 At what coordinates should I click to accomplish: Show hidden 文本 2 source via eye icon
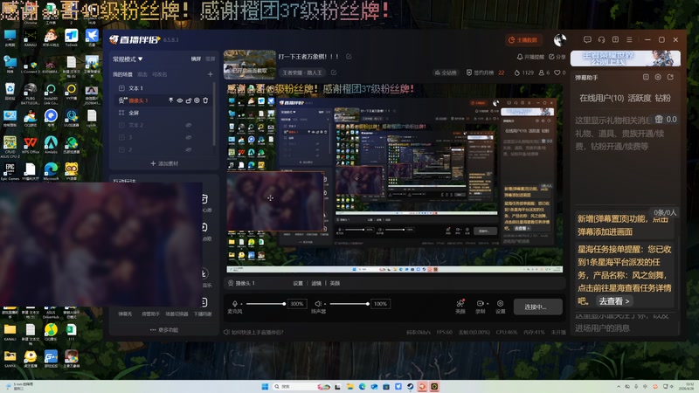coord(189,125)
